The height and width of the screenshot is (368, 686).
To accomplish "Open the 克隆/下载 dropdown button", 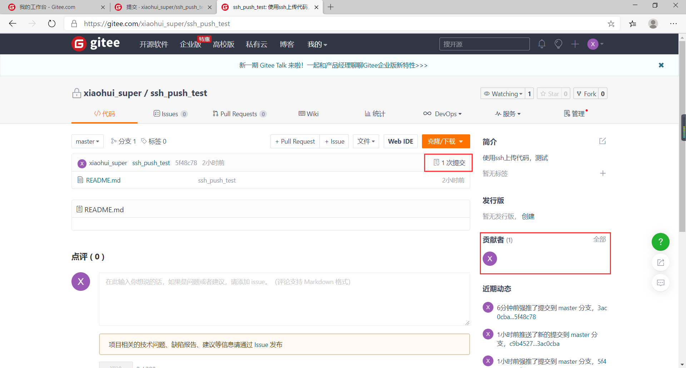I will click(x=446, y=141).
